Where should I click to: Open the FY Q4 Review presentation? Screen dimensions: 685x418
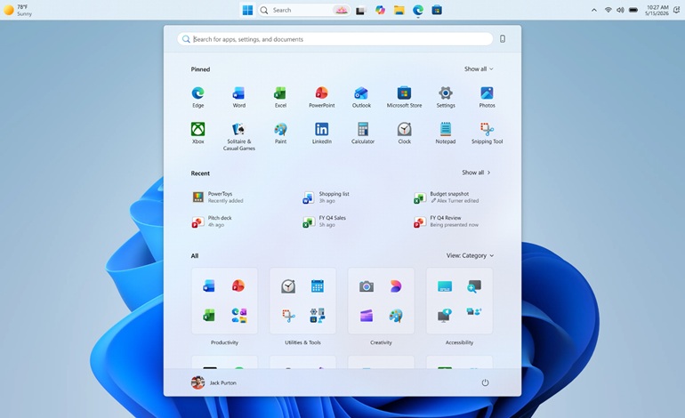(x=447, y=221)
